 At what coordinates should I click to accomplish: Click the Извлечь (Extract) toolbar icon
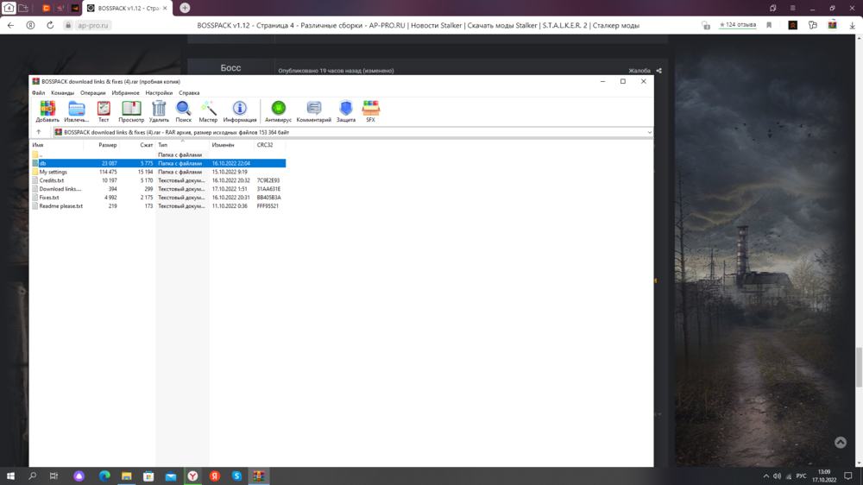[76, 110]
